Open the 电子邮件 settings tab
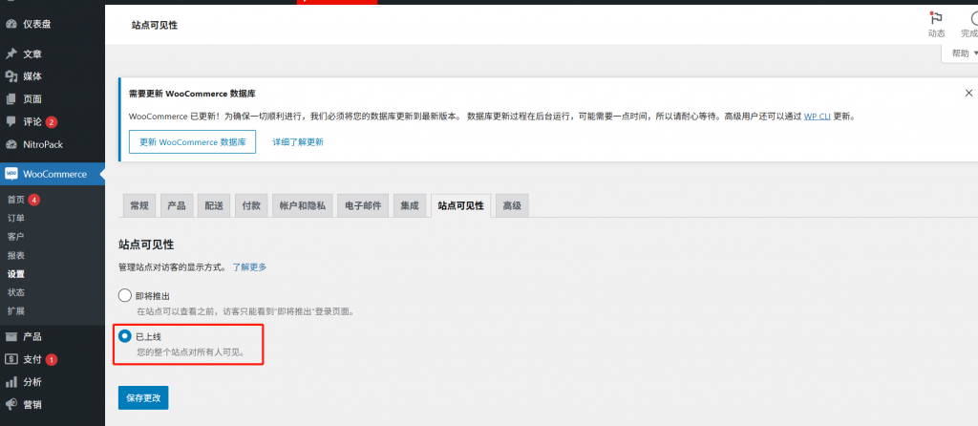The width and height of the screenshot is (978, 426). [363, 205]
